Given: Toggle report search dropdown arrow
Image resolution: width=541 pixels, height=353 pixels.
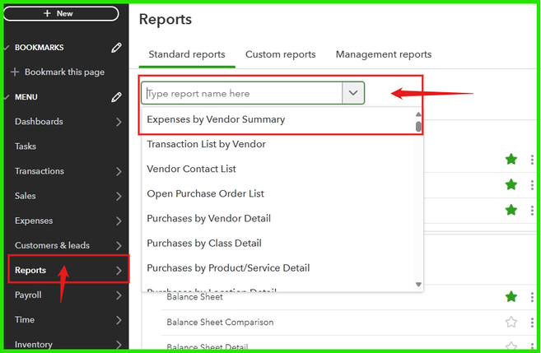Looking at the screenshot, I should [353, 93].
